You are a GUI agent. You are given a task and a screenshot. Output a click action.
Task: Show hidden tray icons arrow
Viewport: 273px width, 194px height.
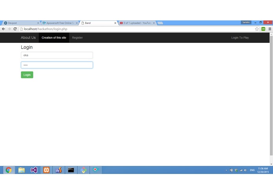(x=226, y=170)
